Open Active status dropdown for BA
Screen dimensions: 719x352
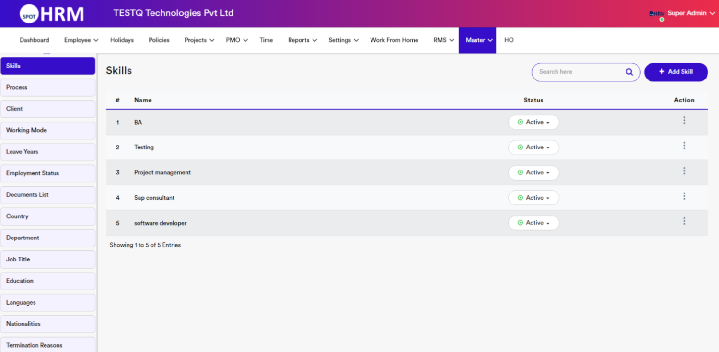(x=533, y=122)
